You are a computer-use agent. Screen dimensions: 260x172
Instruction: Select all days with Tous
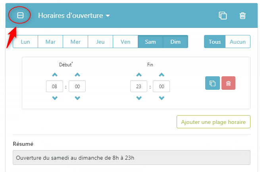215,42
